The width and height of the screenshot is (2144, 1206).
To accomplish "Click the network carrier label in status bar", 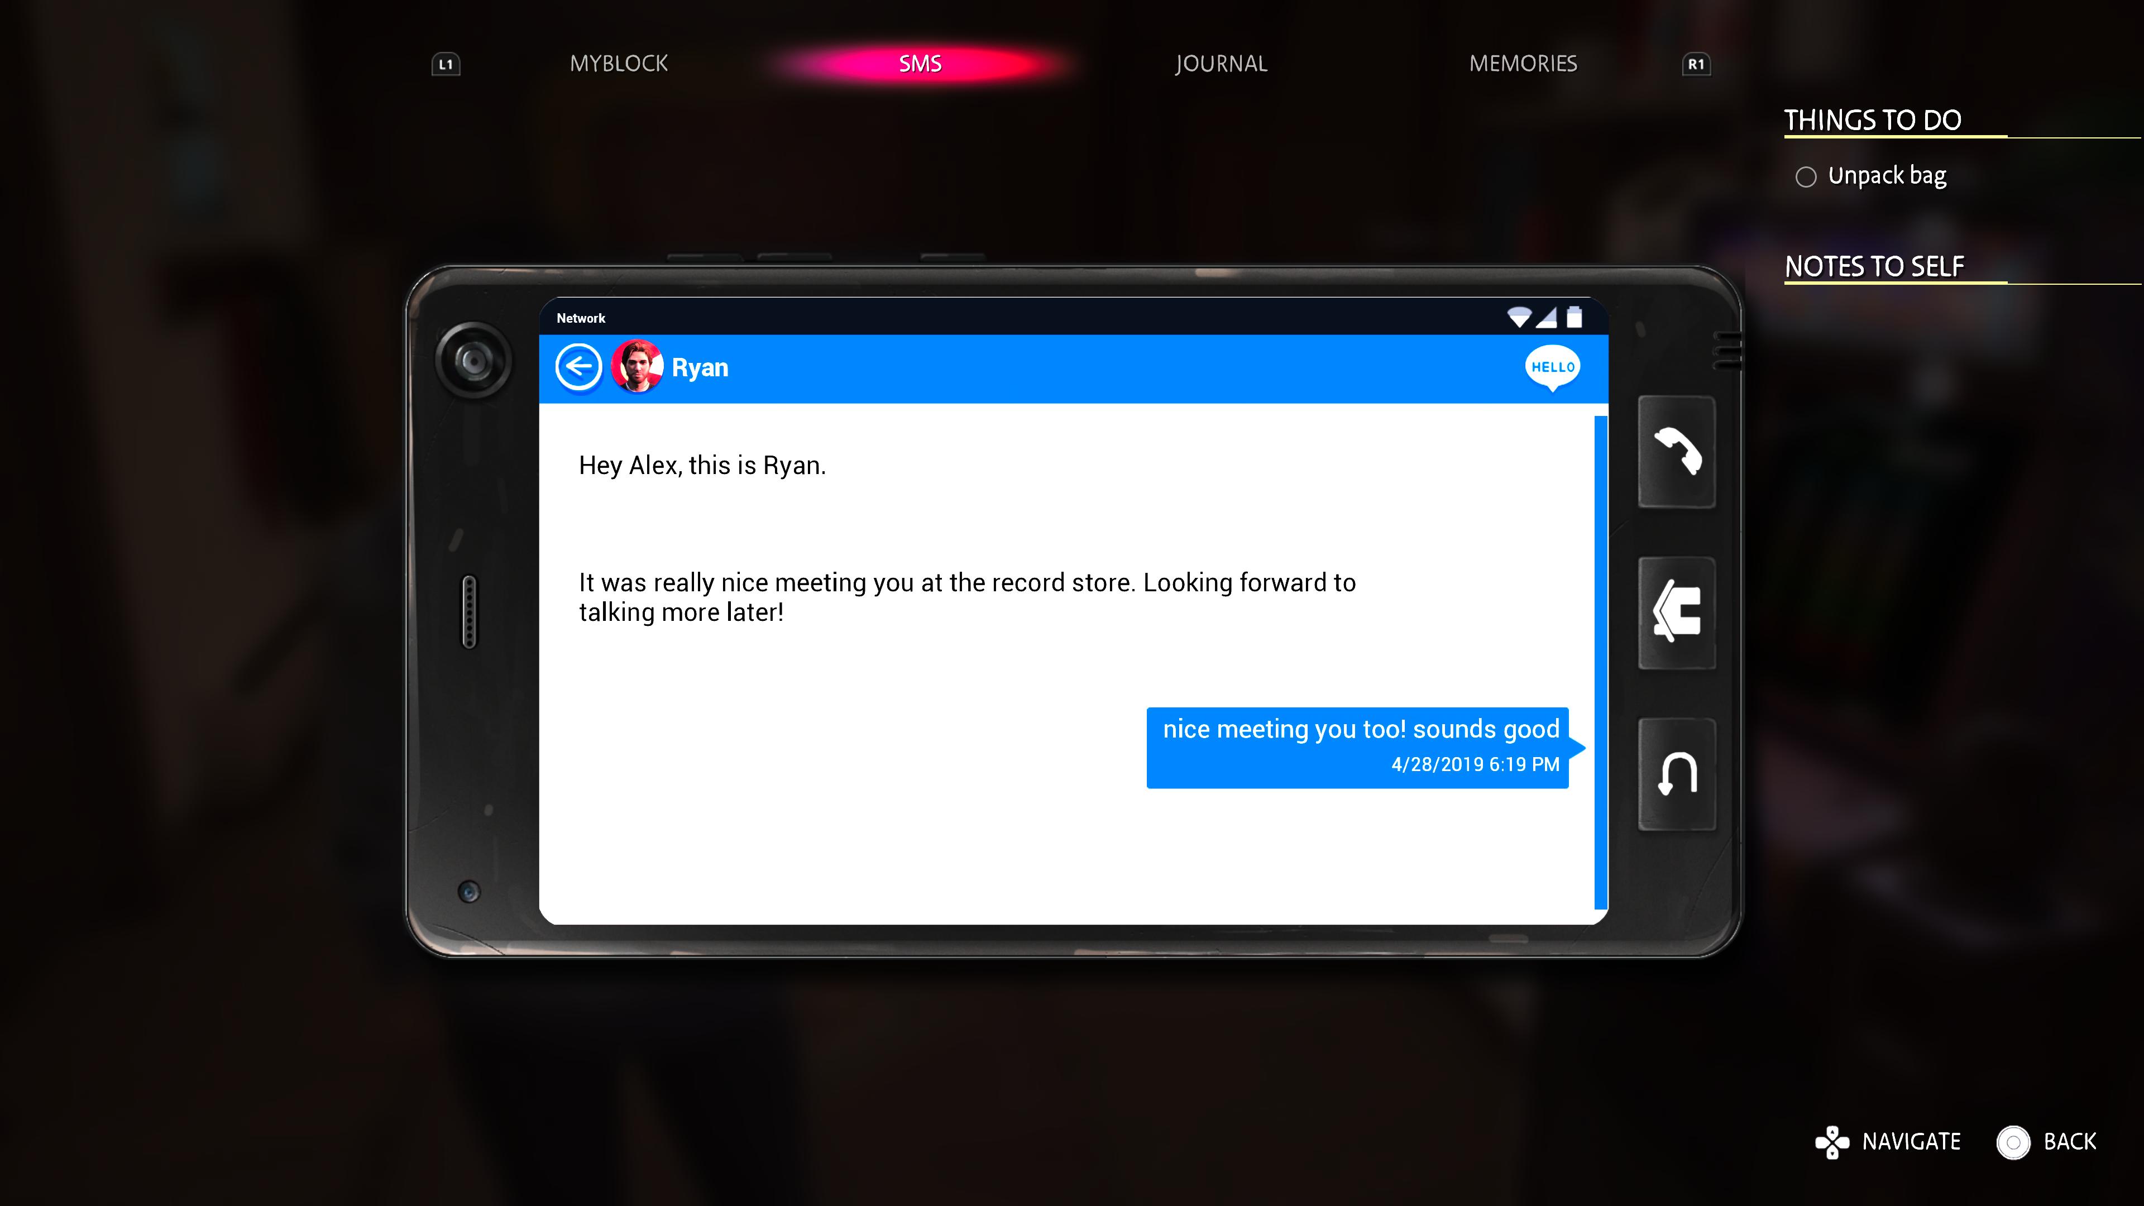I will tap(582, 318).
